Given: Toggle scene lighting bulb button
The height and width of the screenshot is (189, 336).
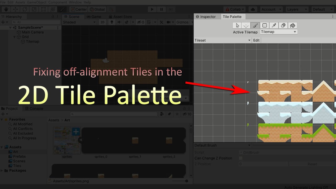Looking at the screenshot, I should pyautogui.click(x=111, y=22).
